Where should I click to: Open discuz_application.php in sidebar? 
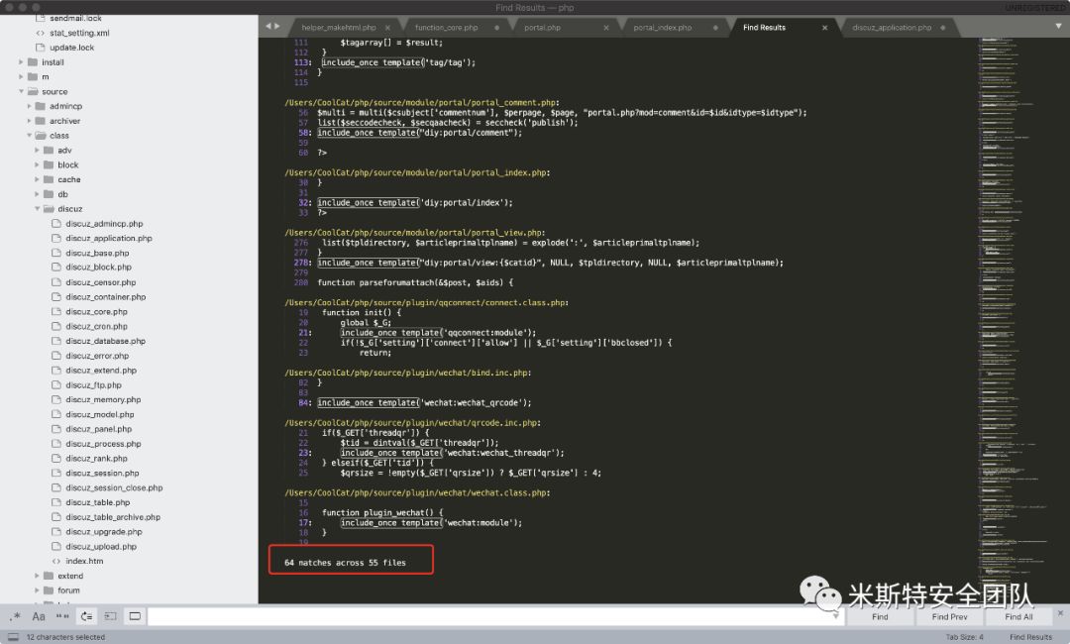109,238
